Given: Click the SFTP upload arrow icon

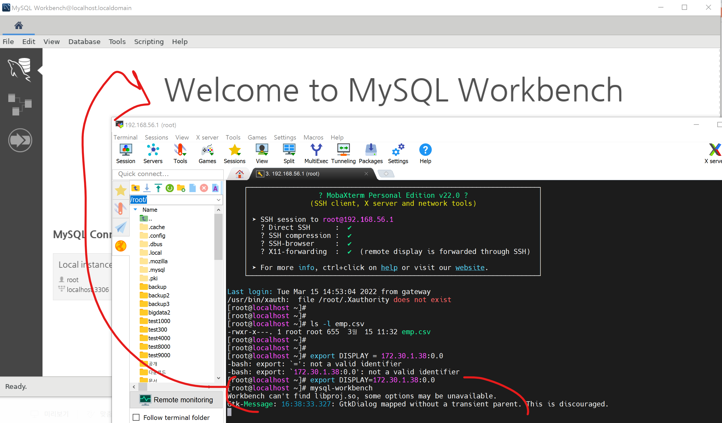Looking at the screenshot, I should (158, 188).
